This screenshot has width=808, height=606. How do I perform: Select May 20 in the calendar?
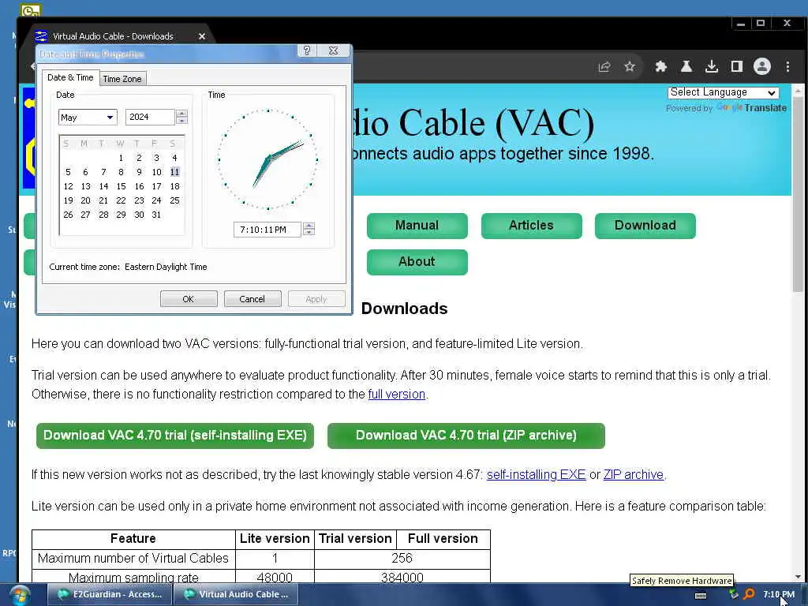coord(85,200)
